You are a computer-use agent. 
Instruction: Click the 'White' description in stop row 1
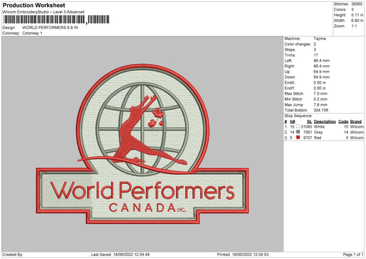pyautogui.click(x=319, y=126)
